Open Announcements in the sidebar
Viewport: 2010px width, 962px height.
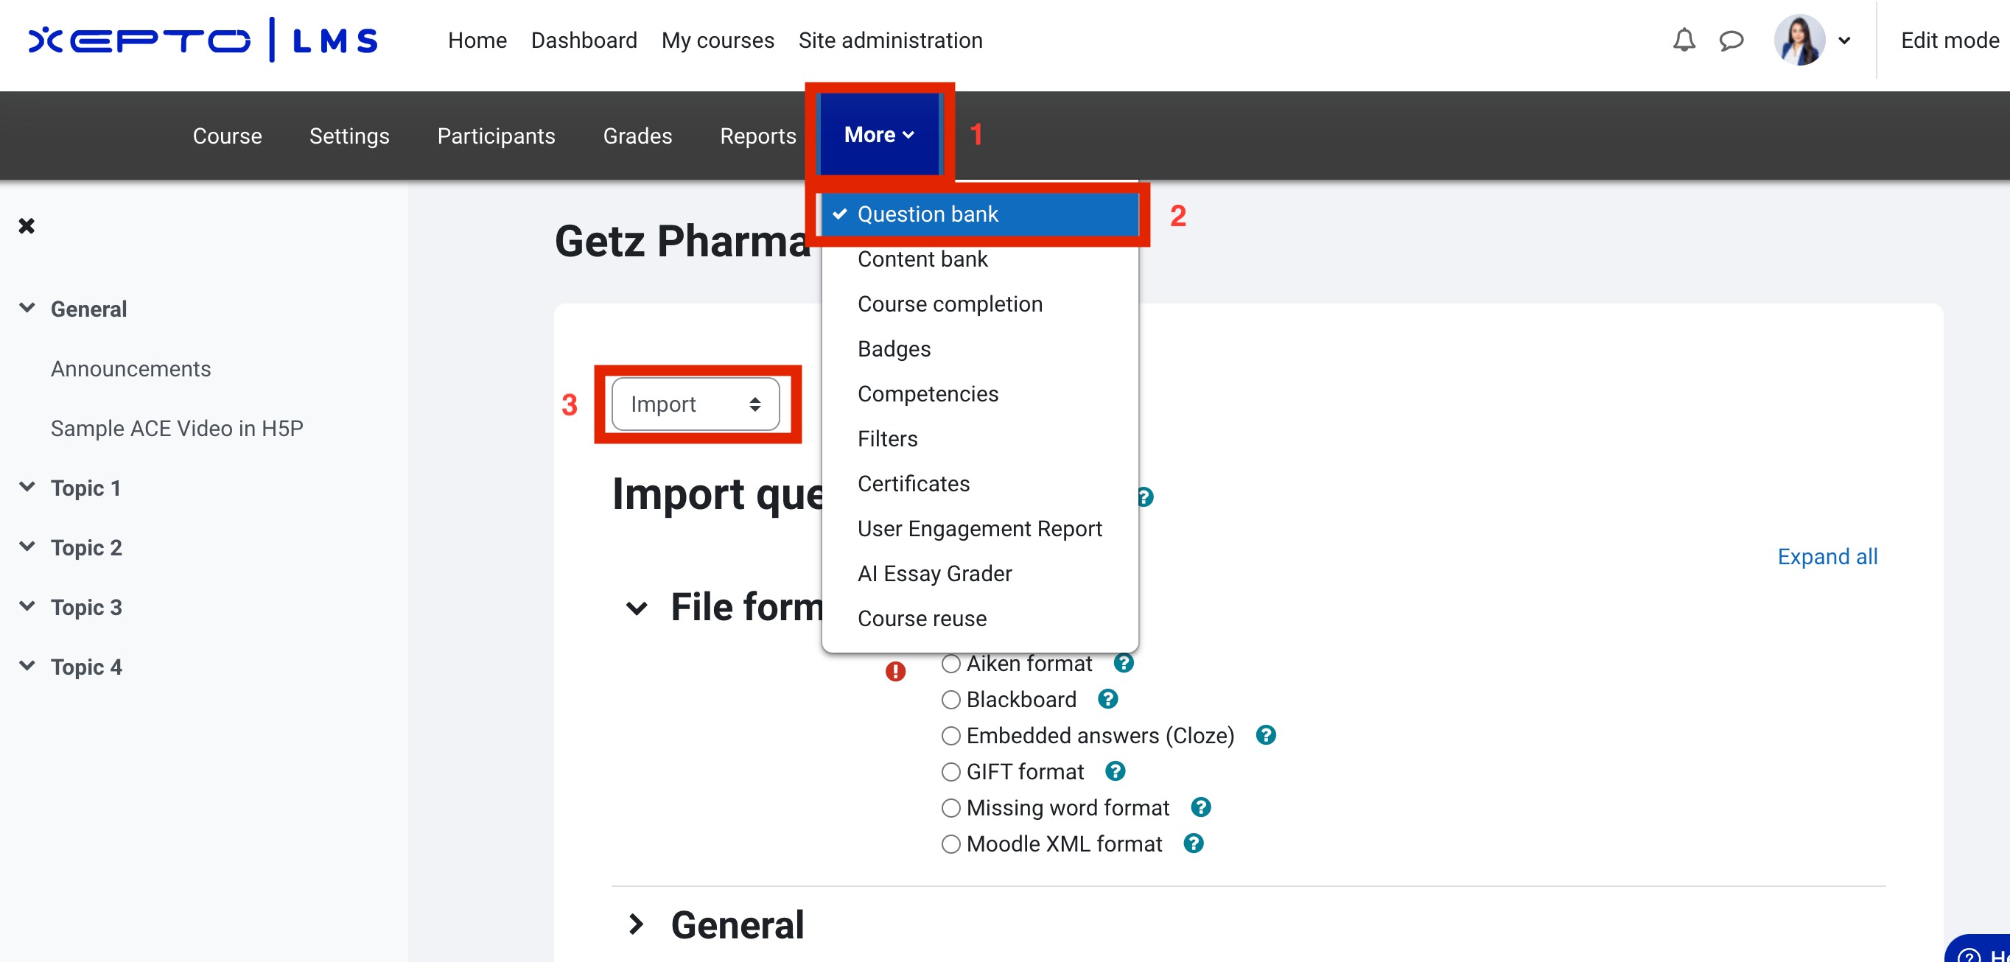[130, 368]
